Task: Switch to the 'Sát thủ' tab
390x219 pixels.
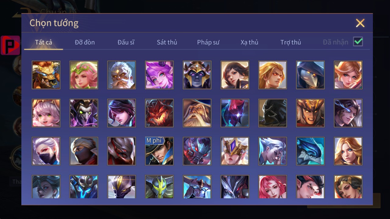Action: [x=167, y=42]
